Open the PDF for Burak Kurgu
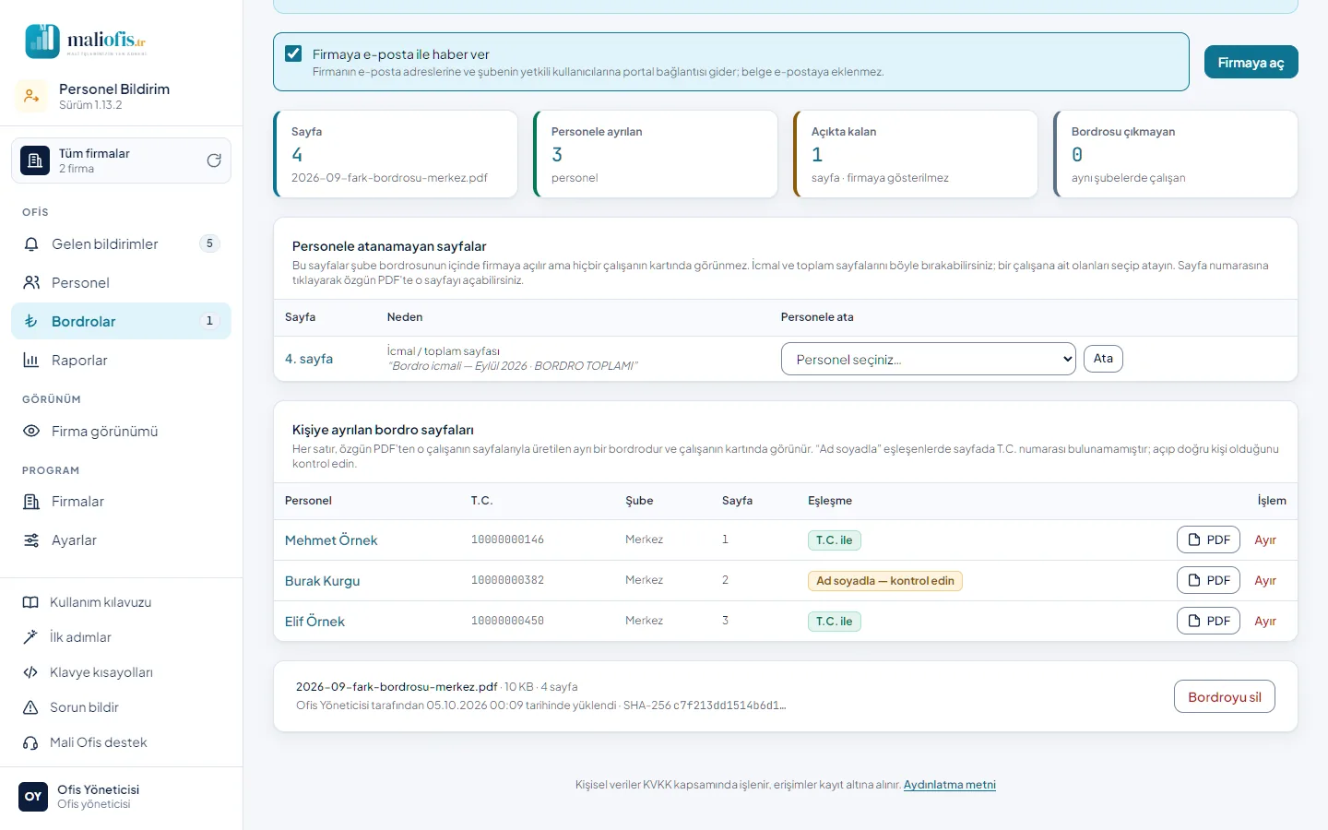1328x830 pixels. (1208, 581)
